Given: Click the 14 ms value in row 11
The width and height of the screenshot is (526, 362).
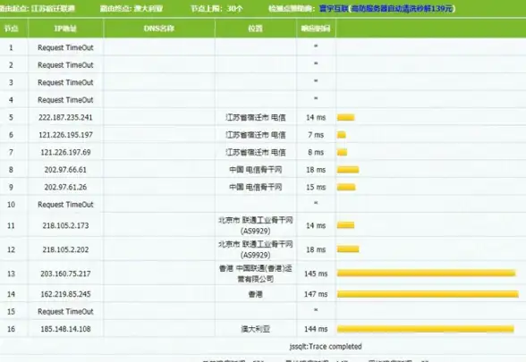Looking at the screenshot, I should (316, 225).
